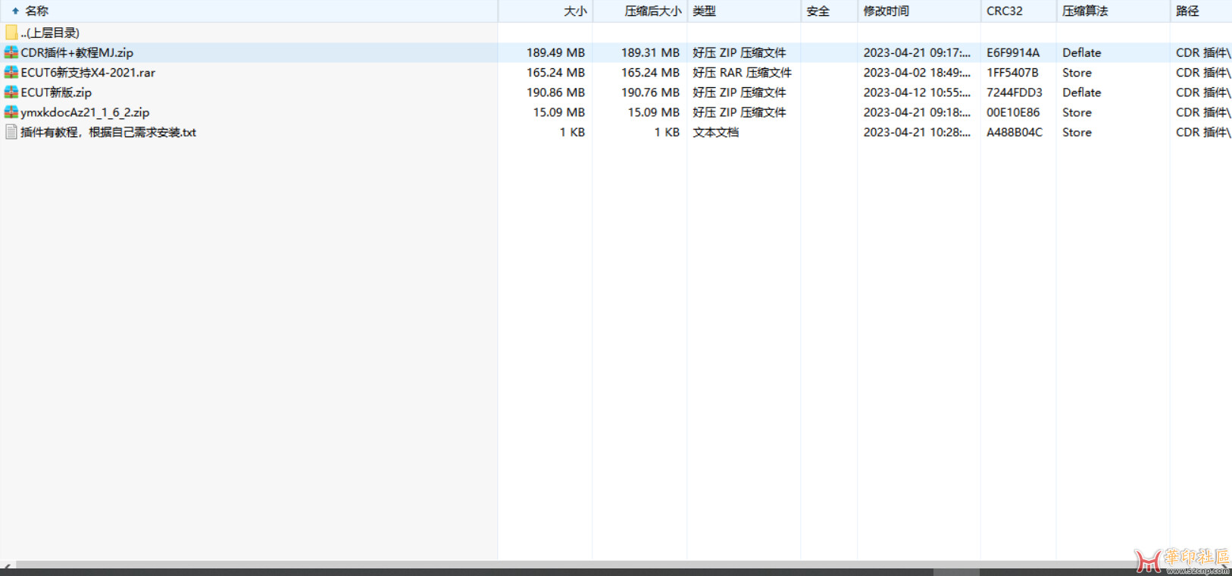Open the parent directory folder icon
This screenshot has width=1232, height=576.
[x=11, y=33]
